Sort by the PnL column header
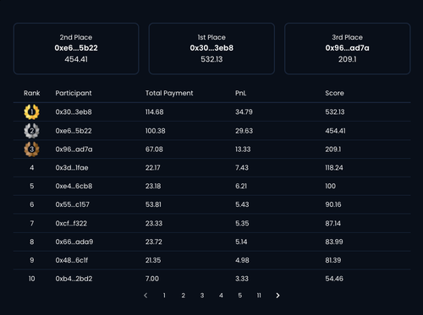423x315 pixels. (241, 93)
